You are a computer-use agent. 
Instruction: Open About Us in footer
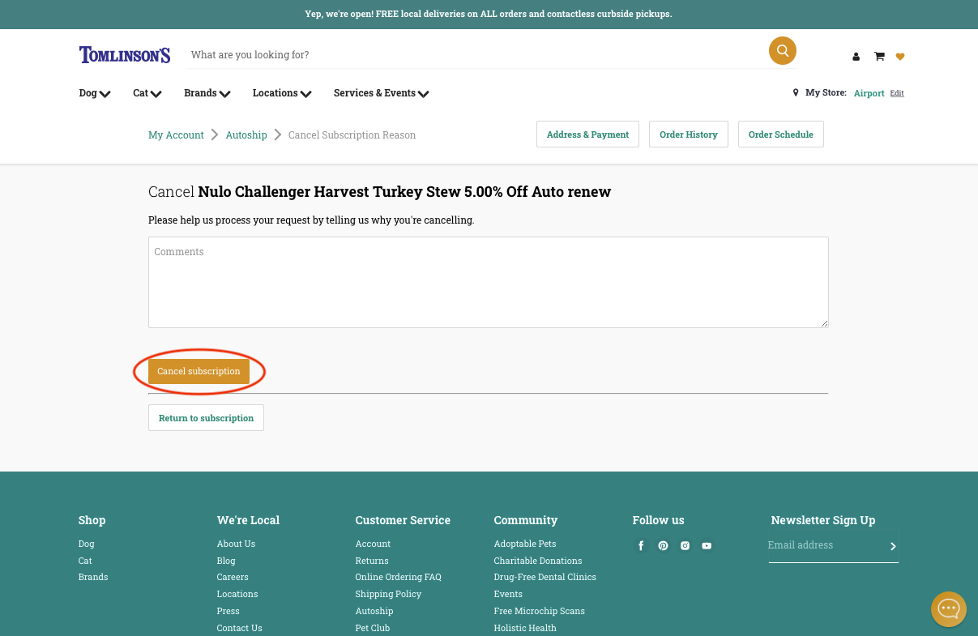pos(236,544)
